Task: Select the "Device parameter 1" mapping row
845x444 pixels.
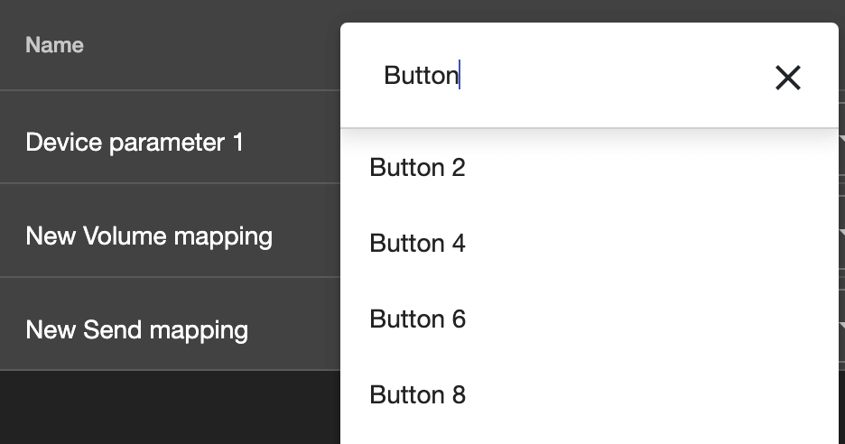Action: coord(135,143)
